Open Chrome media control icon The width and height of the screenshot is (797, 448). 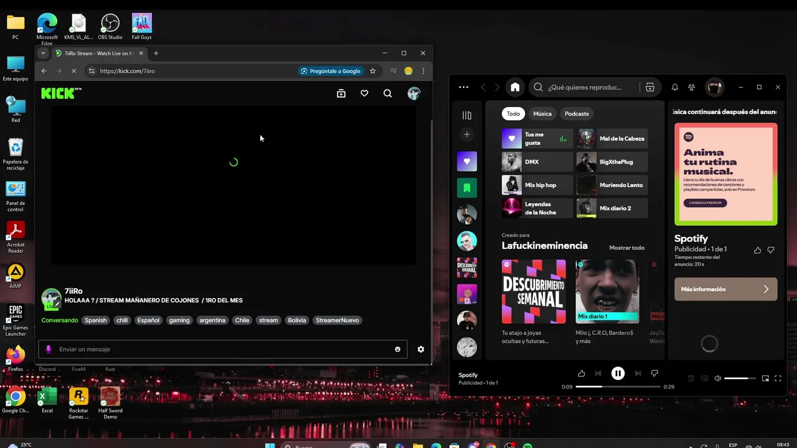click(393, 71)
